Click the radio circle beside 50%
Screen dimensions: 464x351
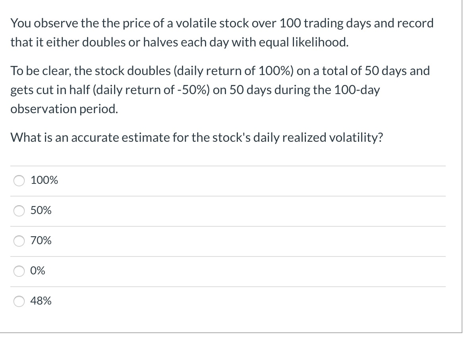pyautogui.click(x=19, y=211)
